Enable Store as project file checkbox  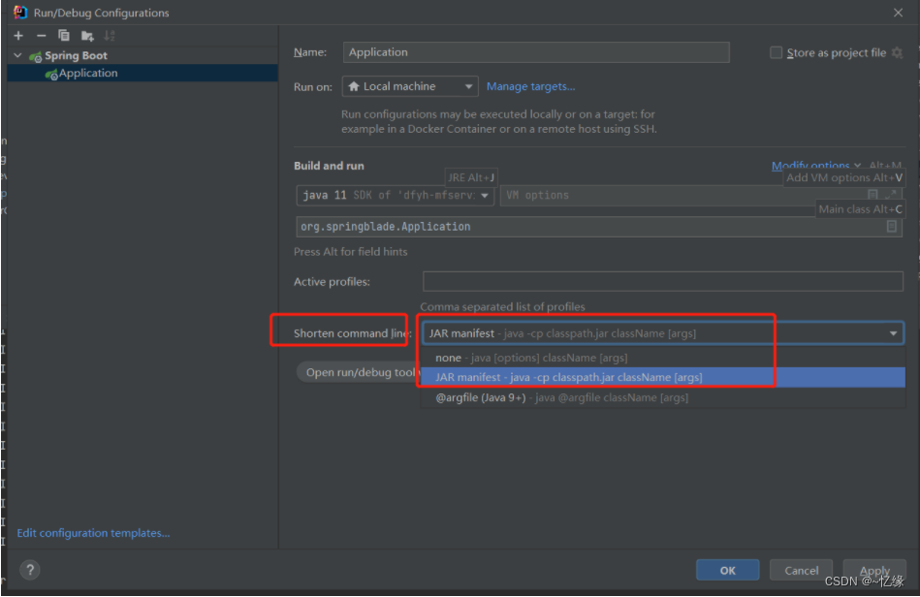click(x=776, y=53)
